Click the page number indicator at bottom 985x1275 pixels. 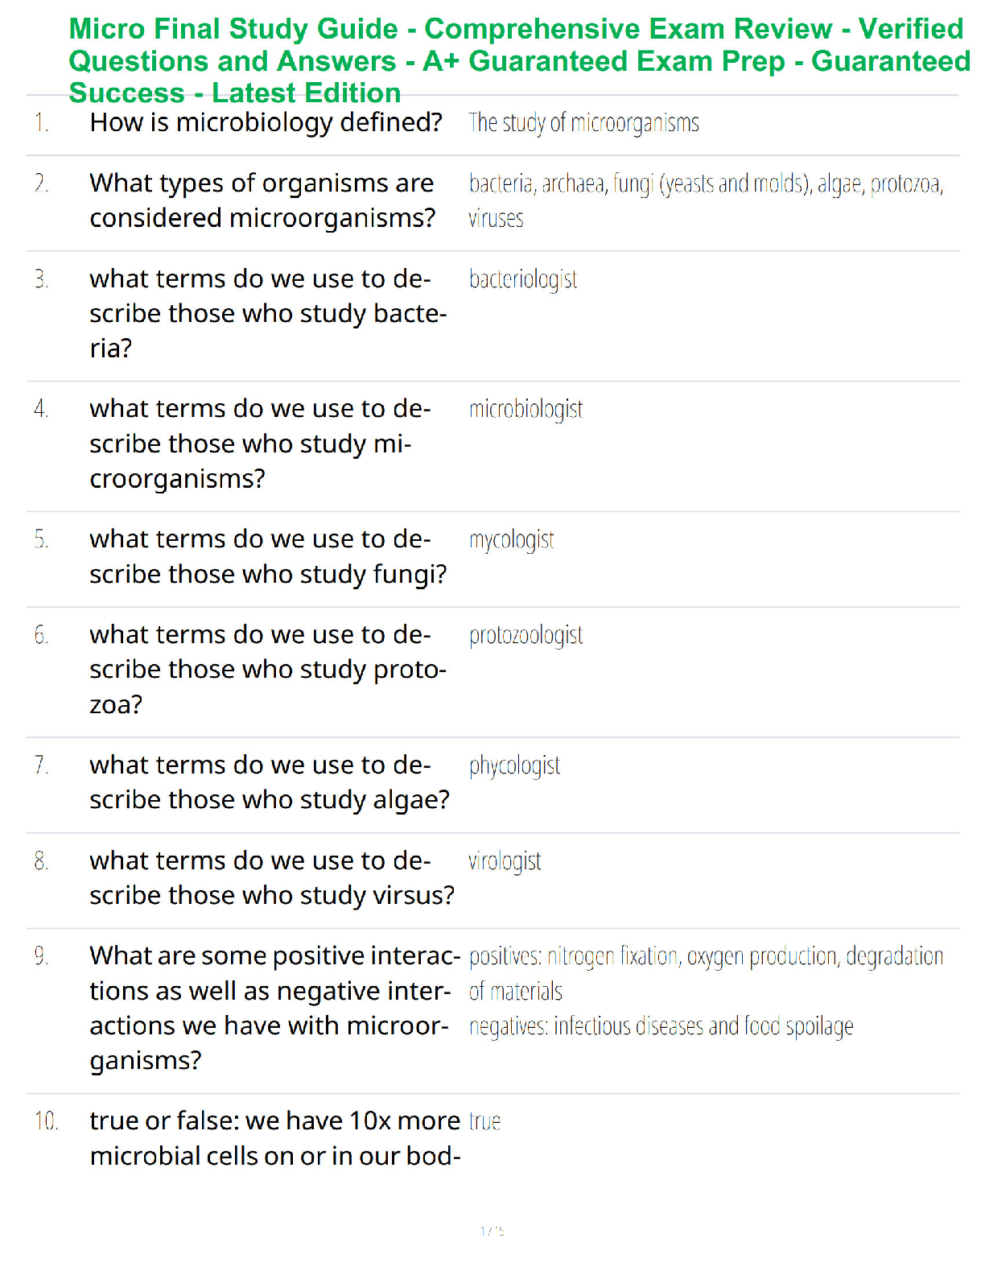point(492,1231)
